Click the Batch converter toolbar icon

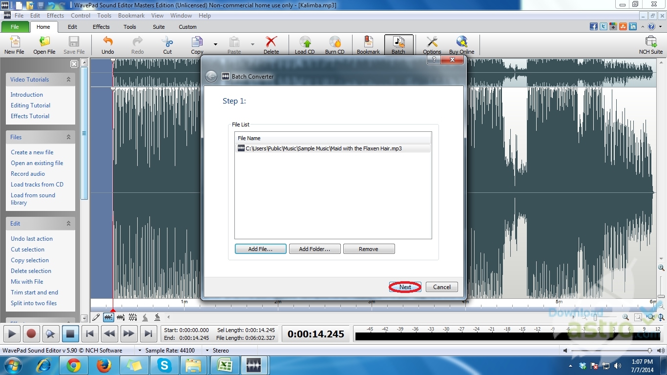398,42
